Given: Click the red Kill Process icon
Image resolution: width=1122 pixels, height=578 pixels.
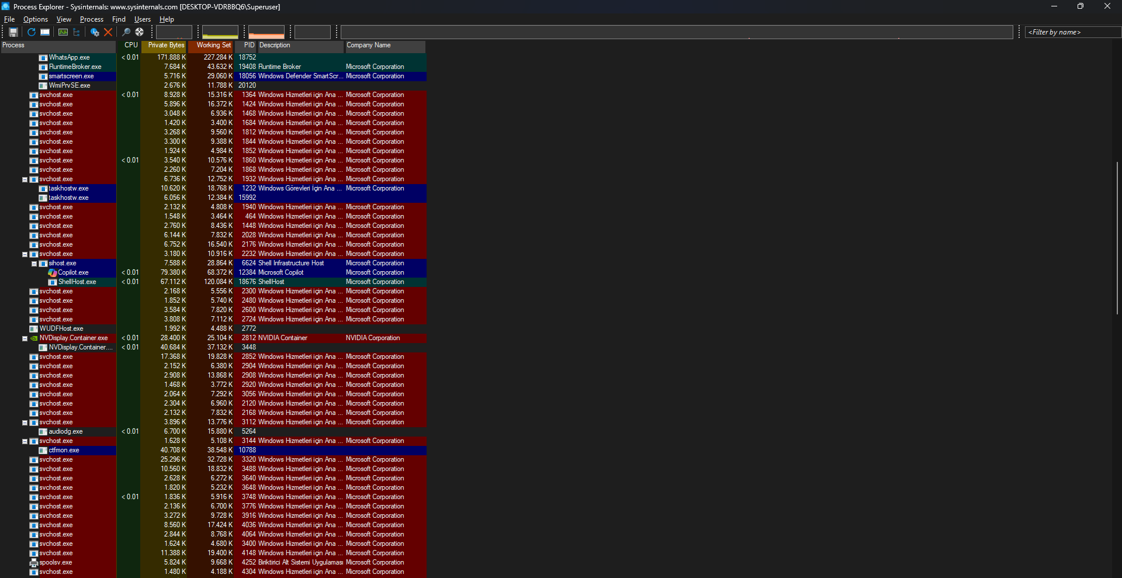Looking at the screenshot, I should (x=108, y=32).
